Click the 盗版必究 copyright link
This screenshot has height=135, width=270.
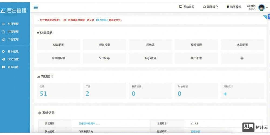click(x=195, y=131)
